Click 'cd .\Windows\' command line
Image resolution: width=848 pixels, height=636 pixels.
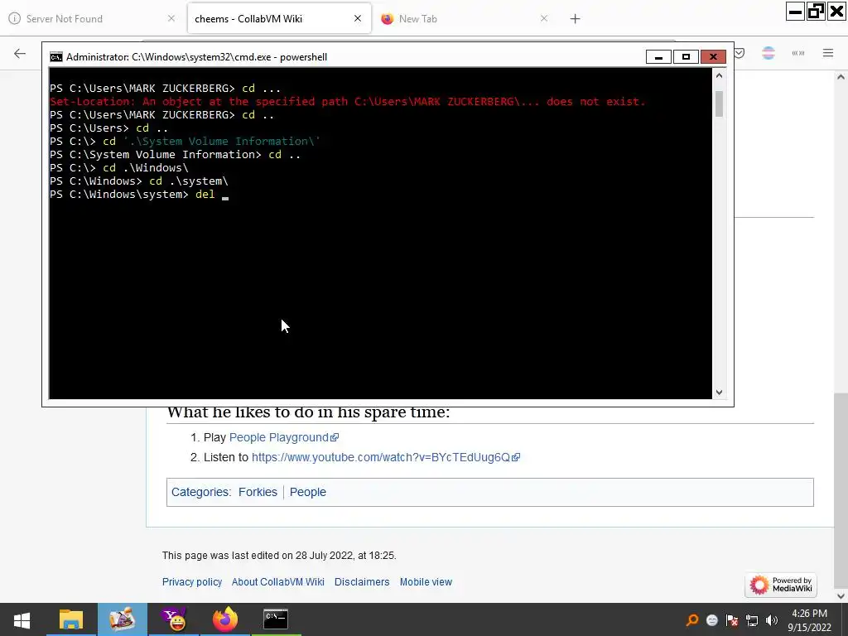(119, 167)
